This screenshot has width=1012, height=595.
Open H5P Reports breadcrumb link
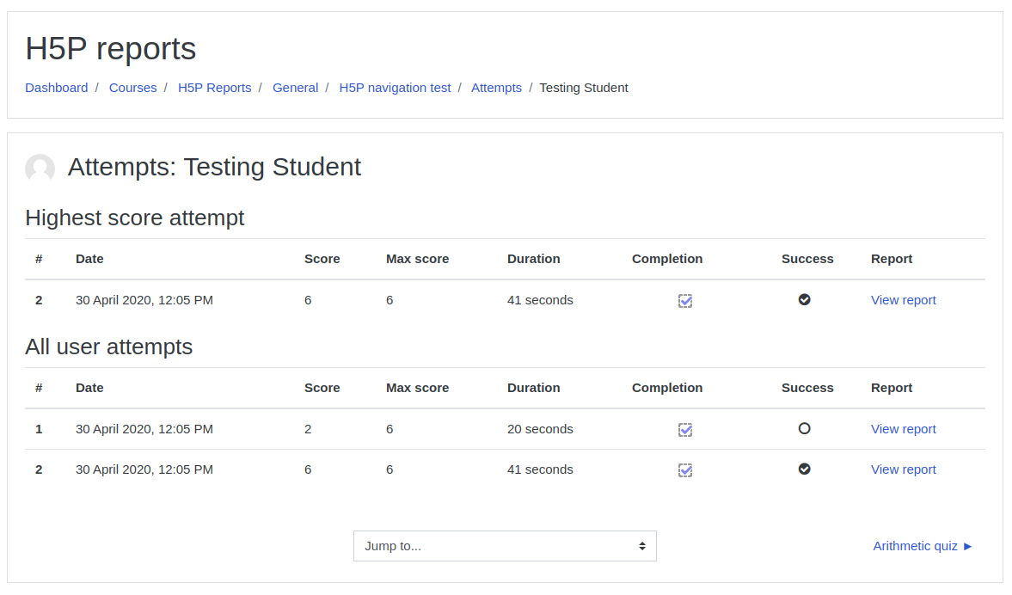coord(214,88)
